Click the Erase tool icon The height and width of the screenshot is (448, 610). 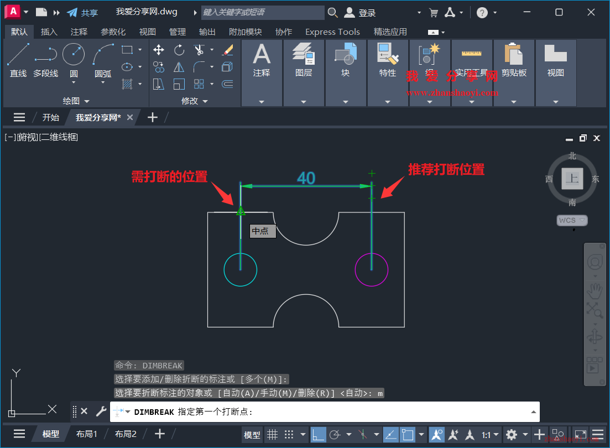coord(228,50)
